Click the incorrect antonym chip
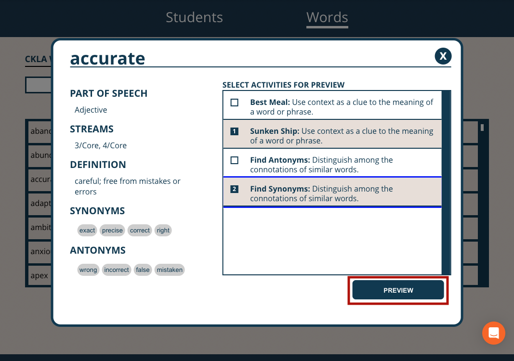 click(x=116, y=270)
